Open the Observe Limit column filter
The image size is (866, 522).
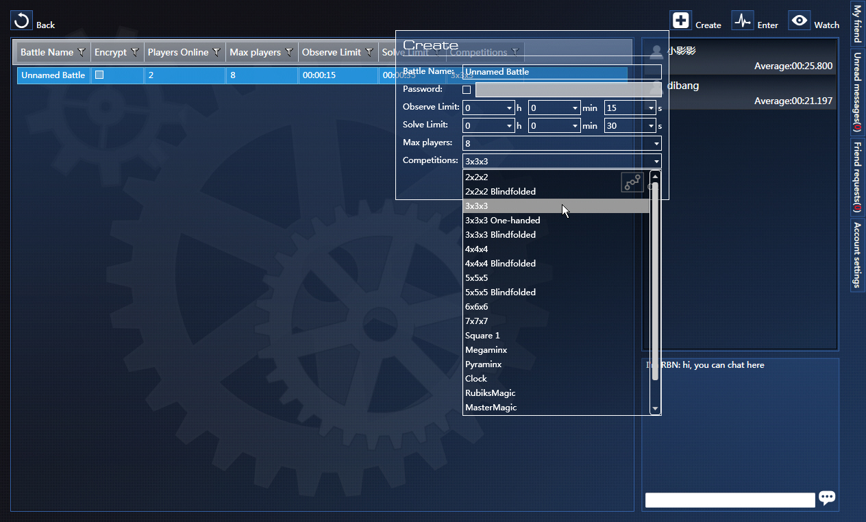[369, 52]
